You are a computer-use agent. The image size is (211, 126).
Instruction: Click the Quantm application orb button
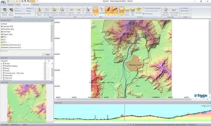3,2
